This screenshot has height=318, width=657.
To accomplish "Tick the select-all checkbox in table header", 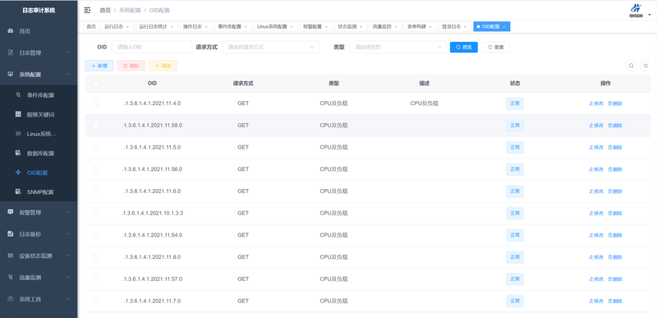I will [x=96, y=83].
